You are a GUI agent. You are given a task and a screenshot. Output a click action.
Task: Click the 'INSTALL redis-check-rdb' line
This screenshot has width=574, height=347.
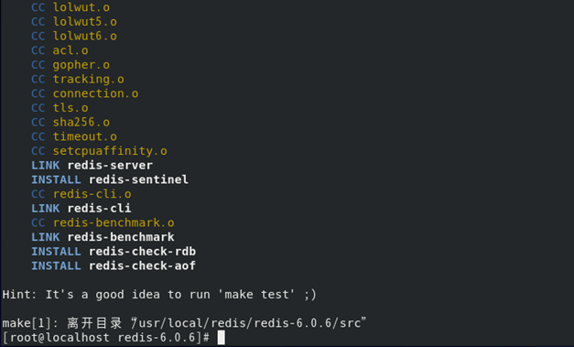[114, 252]
